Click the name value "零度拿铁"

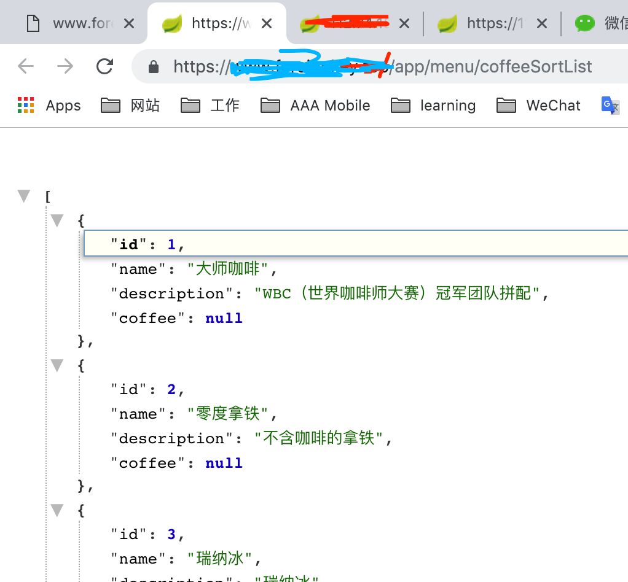pos(227,414)
